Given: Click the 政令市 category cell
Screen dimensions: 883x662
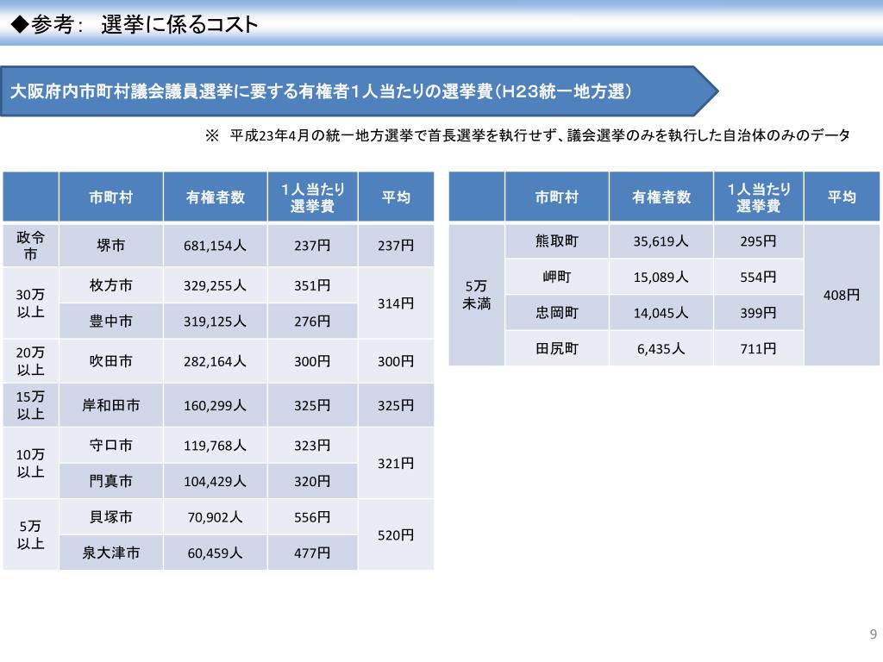Looking at the screenshot, I should point(30,246).
